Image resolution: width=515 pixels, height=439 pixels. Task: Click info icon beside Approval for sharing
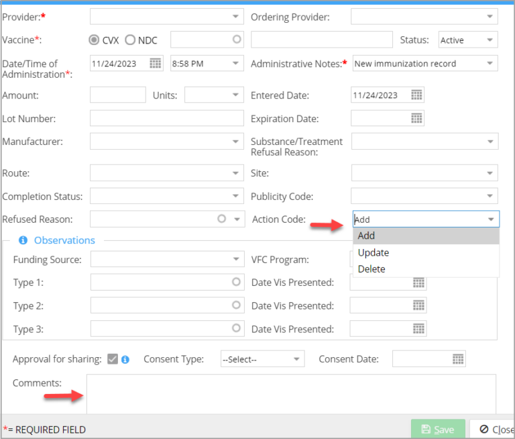(125, 359)
